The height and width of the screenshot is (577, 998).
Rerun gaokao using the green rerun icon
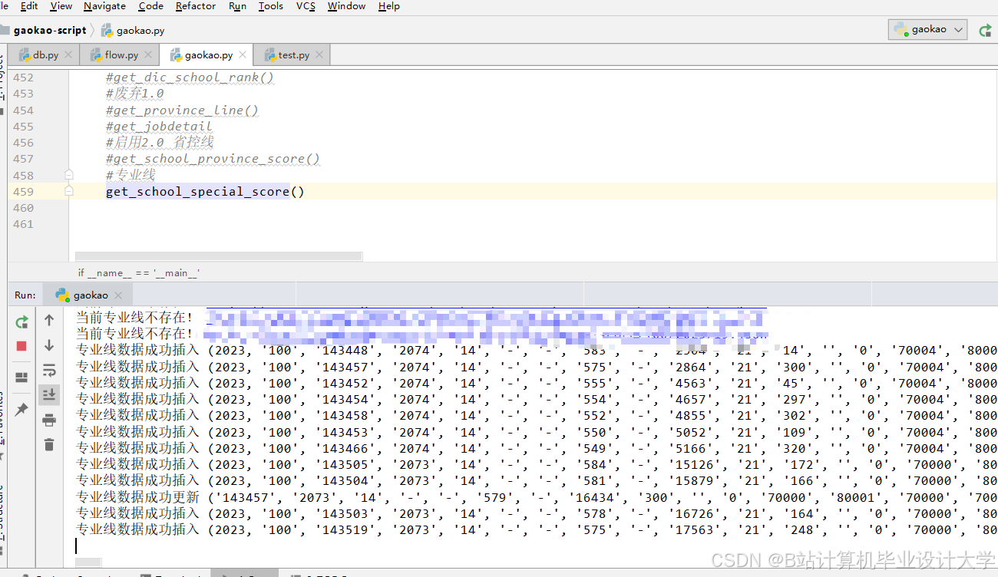pyautogui.click(x=21, y=322)
